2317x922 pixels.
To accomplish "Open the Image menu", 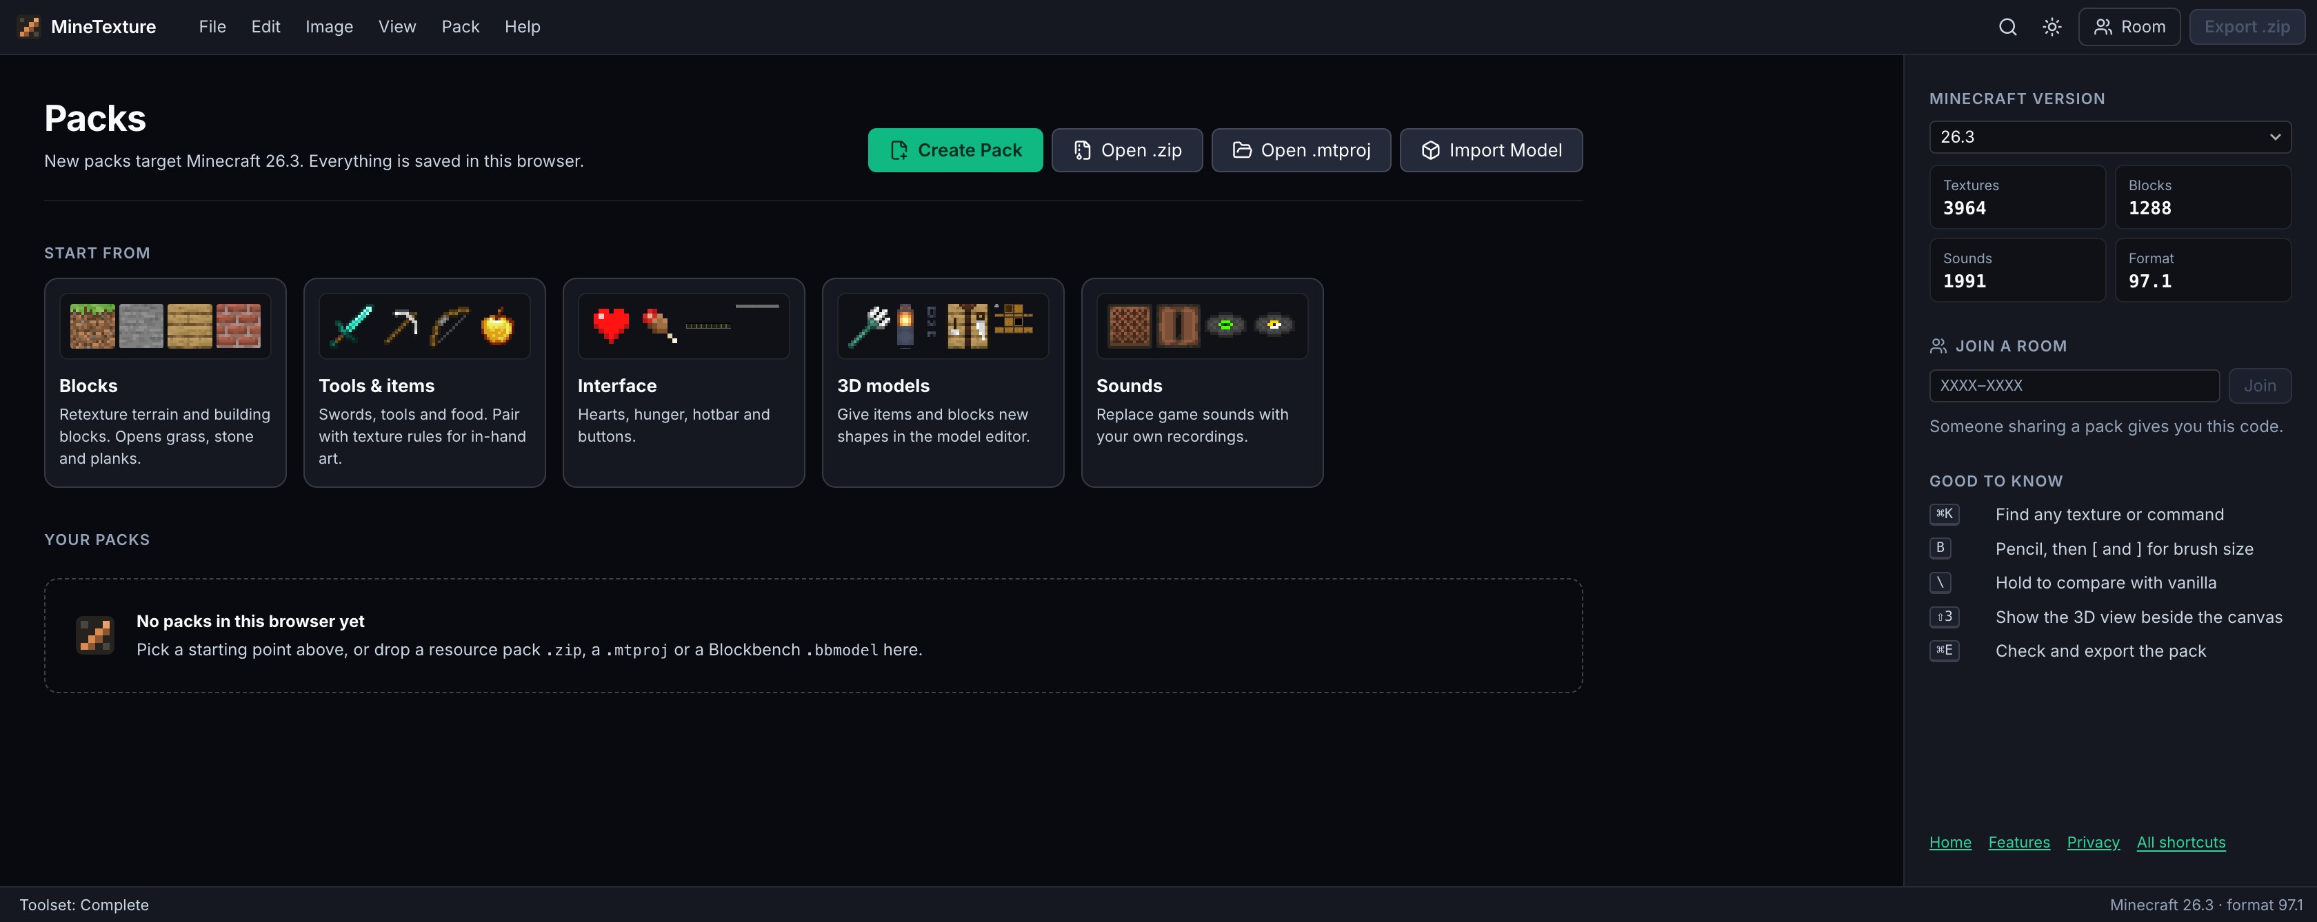I will point(329,27).
